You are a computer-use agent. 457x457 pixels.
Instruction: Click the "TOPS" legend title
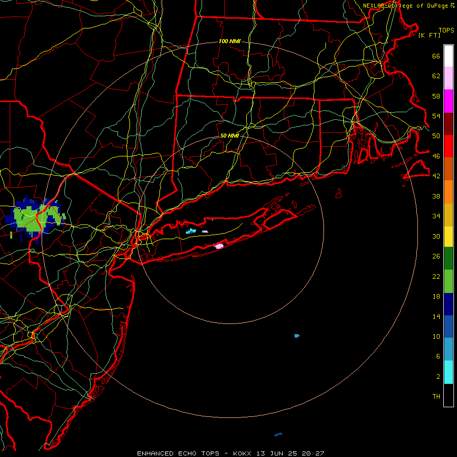coord(446,30)
